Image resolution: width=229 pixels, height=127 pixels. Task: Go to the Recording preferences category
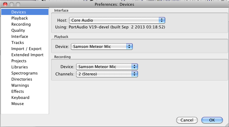point(21,24)
